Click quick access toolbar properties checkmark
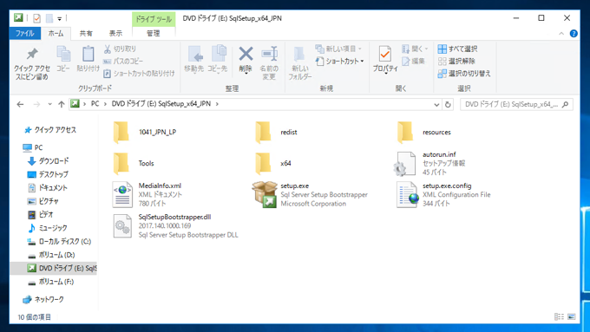The width and height of the screenshot is (590, 332). coord(36,18)
